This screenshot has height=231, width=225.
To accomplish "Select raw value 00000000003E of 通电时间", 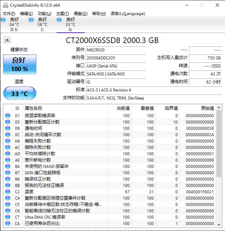I will coord(200,128).
